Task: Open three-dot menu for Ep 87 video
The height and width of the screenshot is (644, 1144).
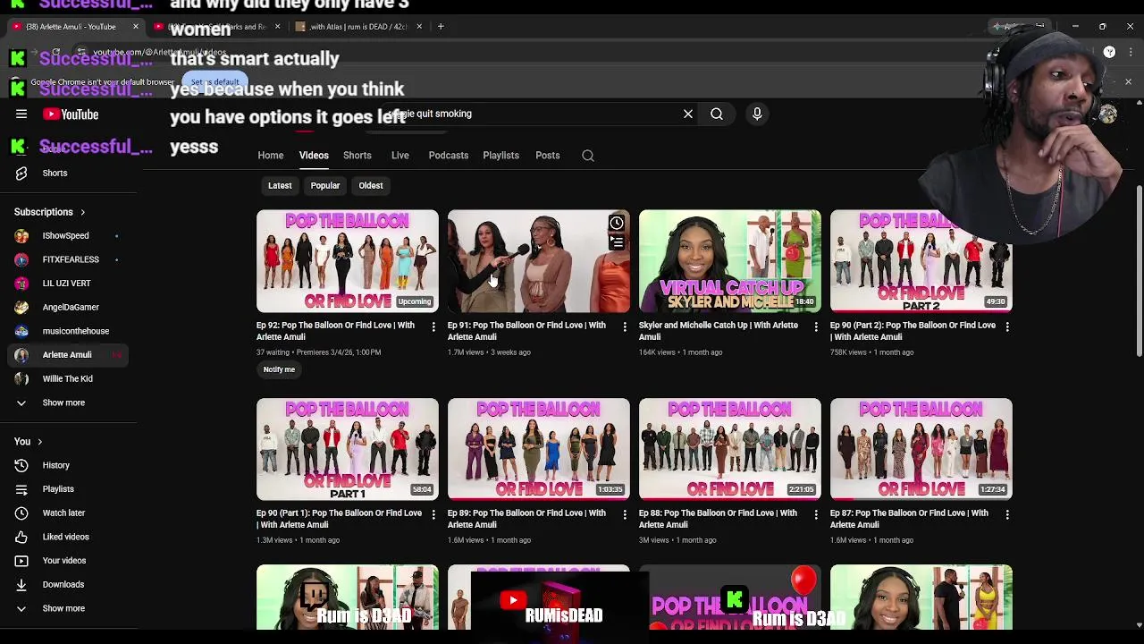Action: coord(1007,515)
